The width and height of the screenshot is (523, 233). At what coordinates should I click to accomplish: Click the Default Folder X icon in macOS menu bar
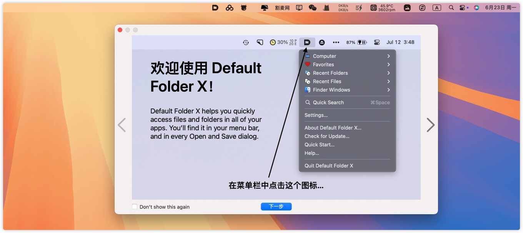tap(215, 8)
